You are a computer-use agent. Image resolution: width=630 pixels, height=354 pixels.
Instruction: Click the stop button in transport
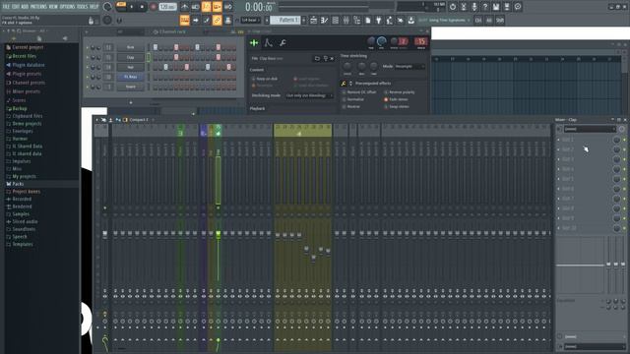pos(142,7)
